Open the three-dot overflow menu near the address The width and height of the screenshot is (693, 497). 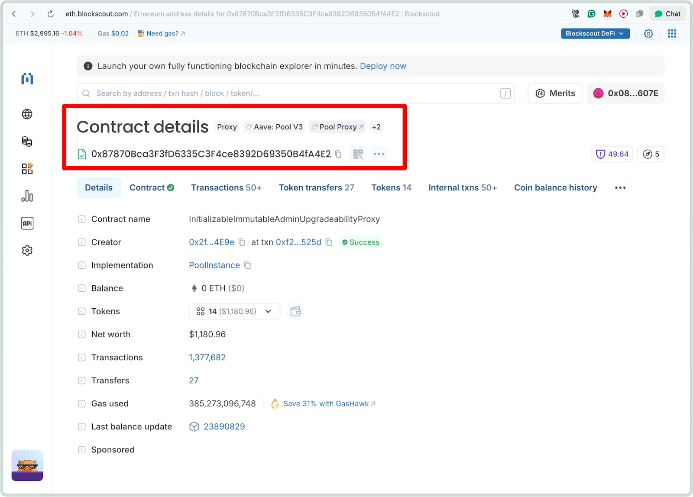point(379,154)
